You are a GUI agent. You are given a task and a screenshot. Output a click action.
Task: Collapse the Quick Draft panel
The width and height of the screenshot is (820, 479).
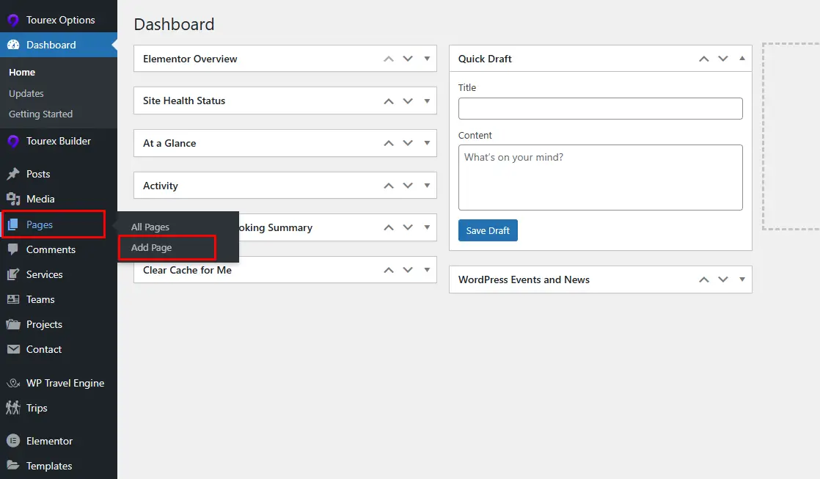tap(742, 59)
